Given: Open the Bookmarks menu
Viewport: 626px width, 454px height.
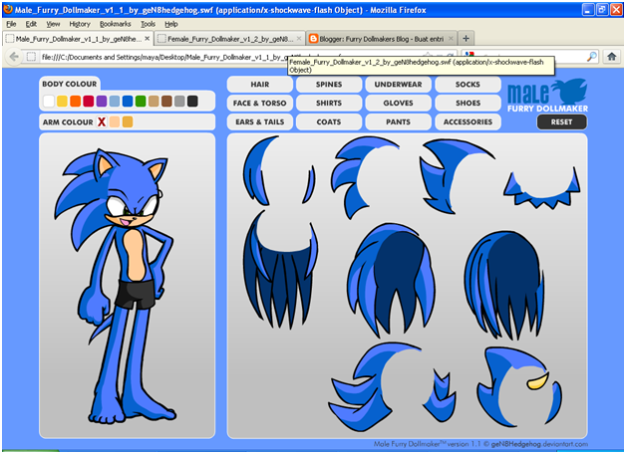Looking at the screenshot, I should [x=115, y=24].
